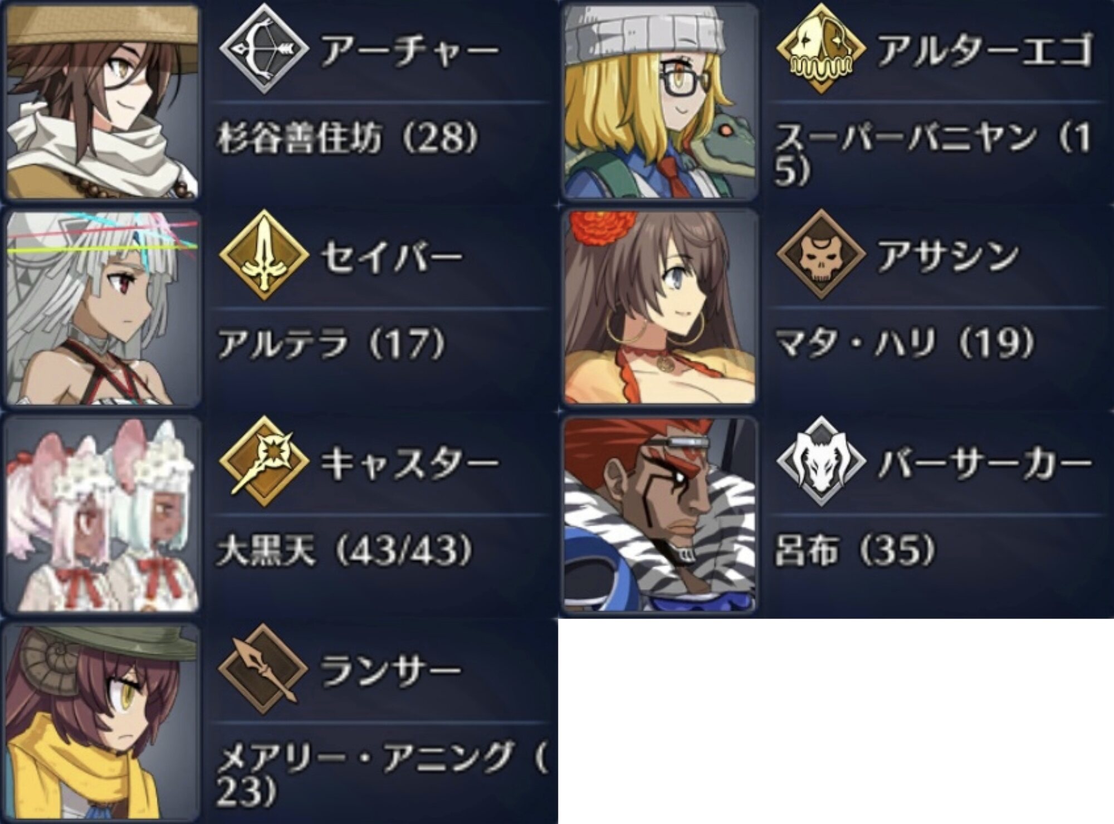Click the Saber class sword icon
The image size is (1114, 824).
click(263, 255)
